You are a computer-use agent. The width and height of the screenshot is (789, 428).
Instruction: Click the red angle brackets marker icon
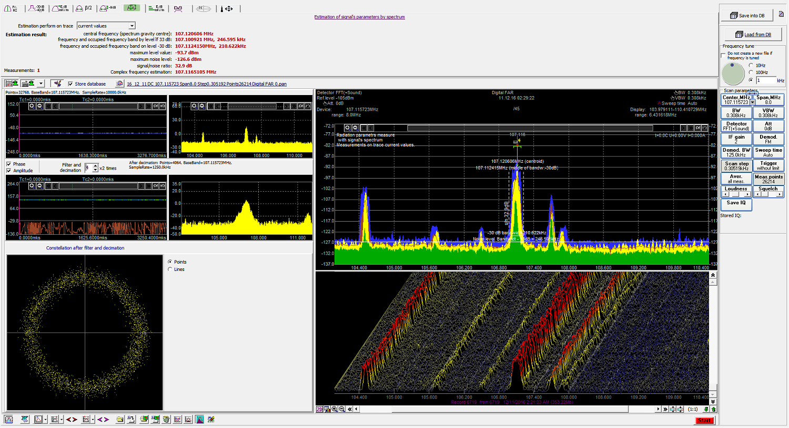[x=72, y=420]
